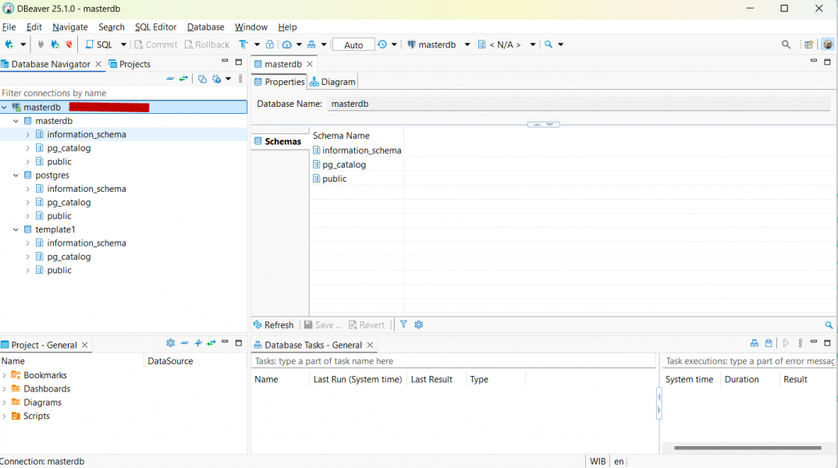838x468 pixels.
Task: Open the File menu
Action: pos(9,27)
